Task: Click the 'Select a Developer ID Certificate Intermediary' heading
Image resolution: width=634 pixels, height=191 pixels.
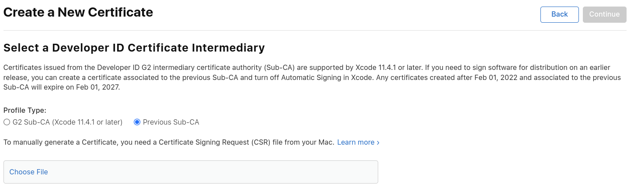Action: 134,48
